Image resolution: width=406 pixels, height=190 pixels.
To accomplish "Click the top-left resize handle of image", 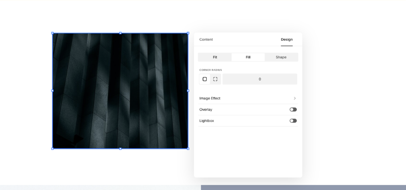I will pyautogui.click(x=52, y=33).
